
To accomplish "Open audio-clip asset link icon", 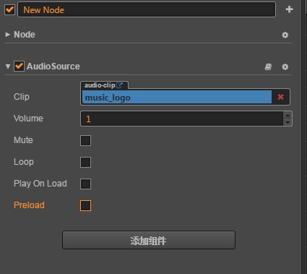I will tap(119, 85).
